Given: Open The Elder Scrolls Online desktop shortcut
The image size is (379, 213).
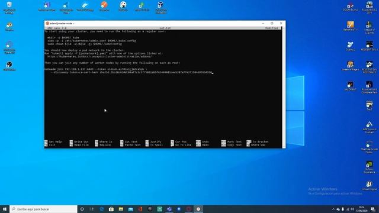Looking at the screenshot, I should [369, 147].
